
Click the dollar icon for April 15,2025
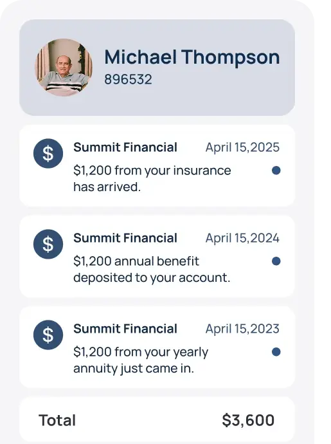[x=48, y=154]
